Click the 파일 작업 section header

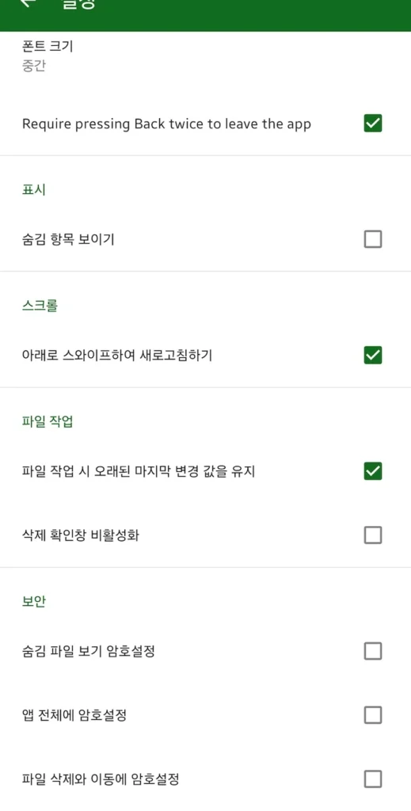click(48, 421)
